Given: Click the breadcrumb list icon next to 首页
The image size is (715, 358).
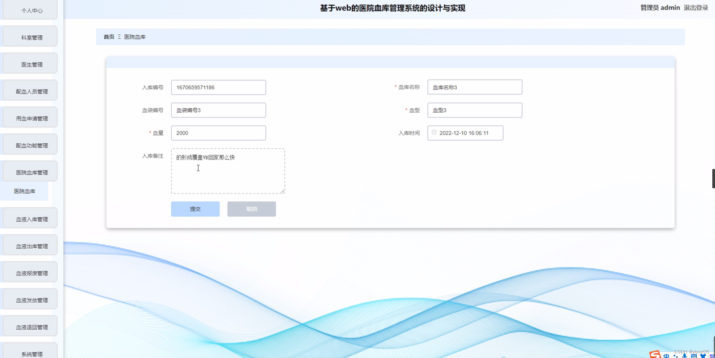Looking at the screenshot, I should click(120, 36).
